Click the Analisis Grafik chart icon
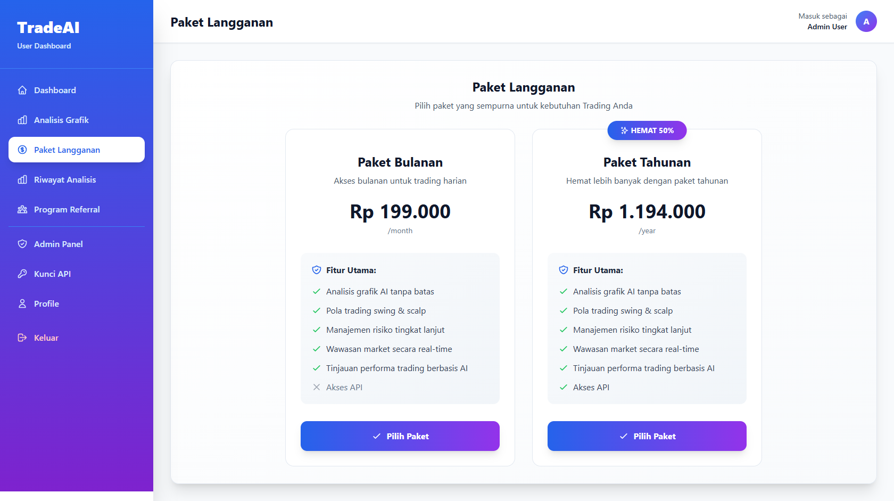Viewport: 894px width, 501px height. pyautogui.click(x=22, y=120)
